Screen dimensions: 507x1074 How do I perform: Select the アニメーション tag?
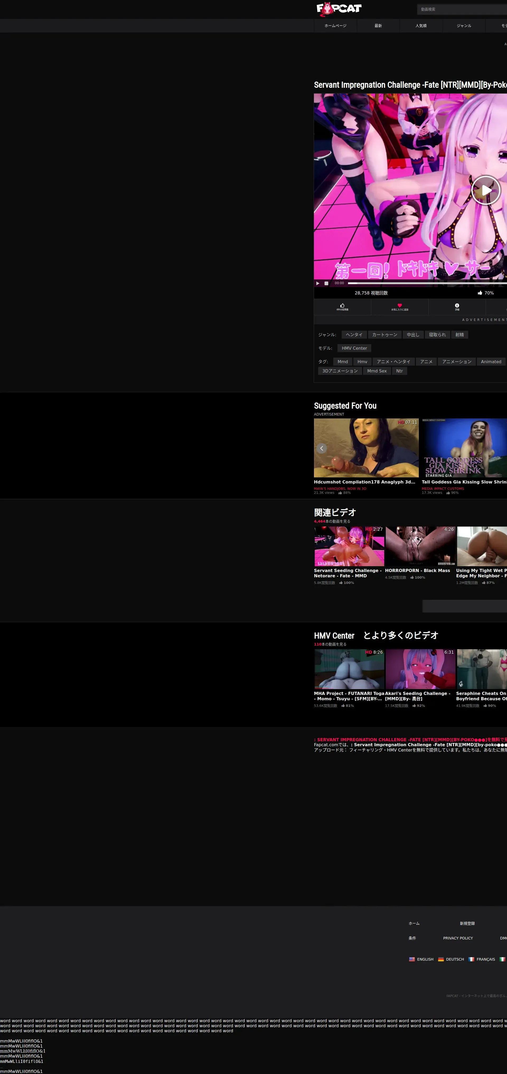(457, 361)
